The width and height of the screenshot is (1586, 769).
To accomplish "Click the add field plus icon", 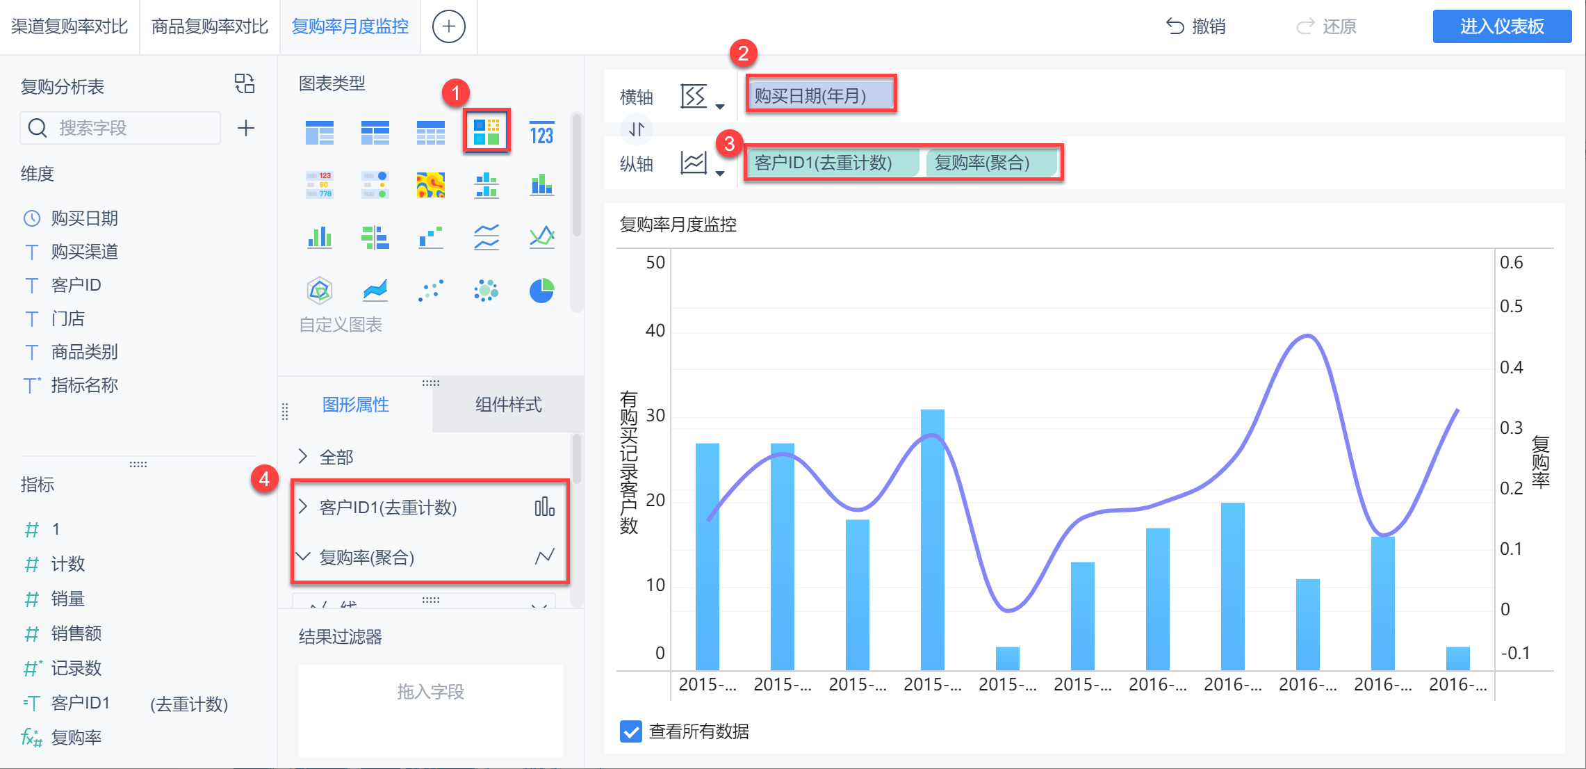I will pyautogui.click(x=245, y=128).
